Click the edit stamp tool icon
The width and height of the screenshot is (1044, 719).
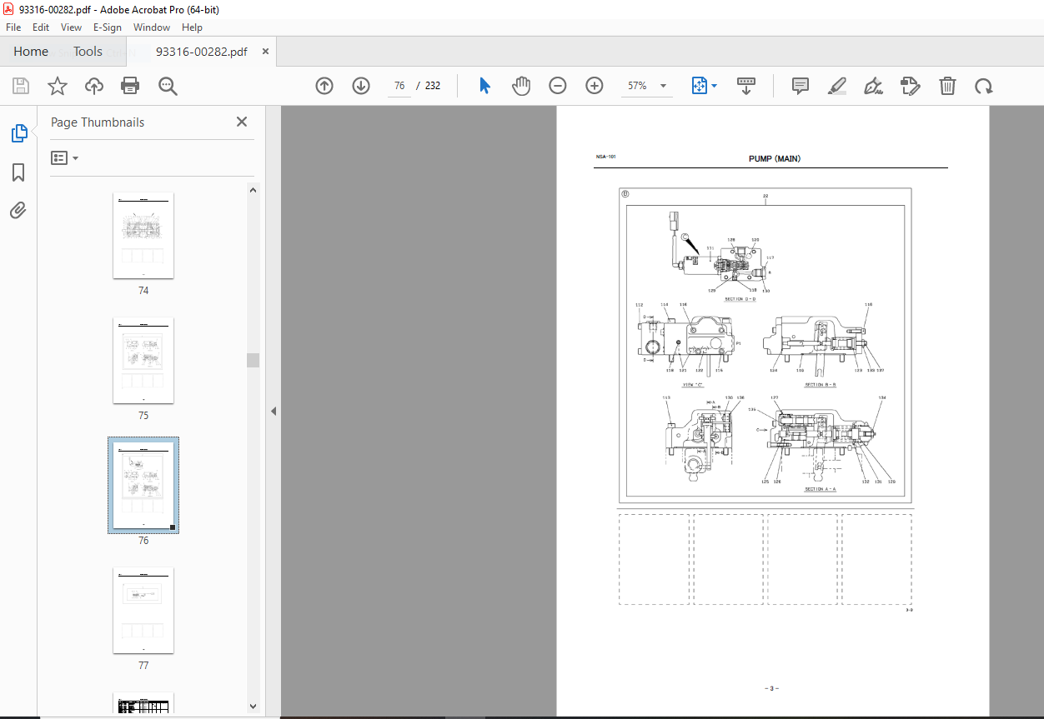tap(910, 86)
